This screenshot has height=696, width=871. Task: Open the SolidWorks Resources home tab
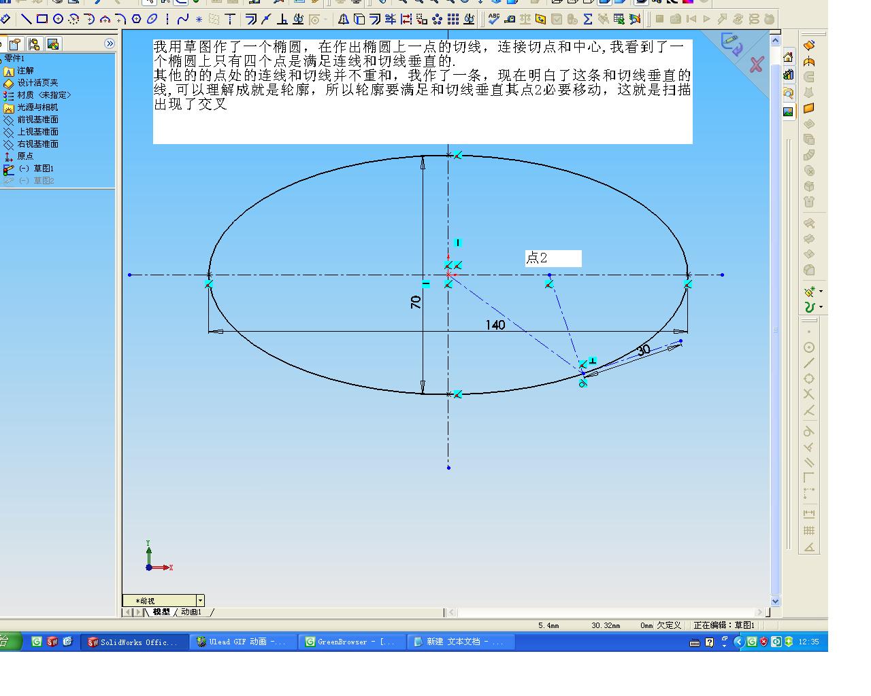tap(788, 56)
